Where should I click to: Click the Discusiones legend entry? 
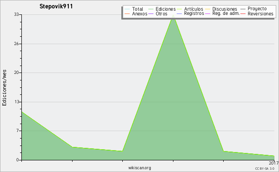pos(221,9)
